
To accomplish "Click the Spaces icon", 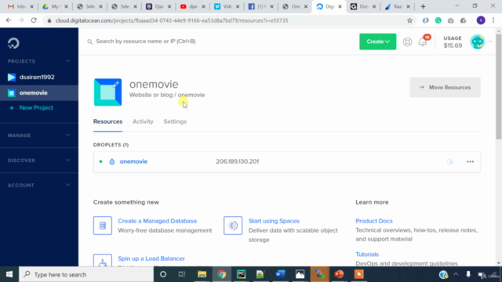I will click(233, 226).
